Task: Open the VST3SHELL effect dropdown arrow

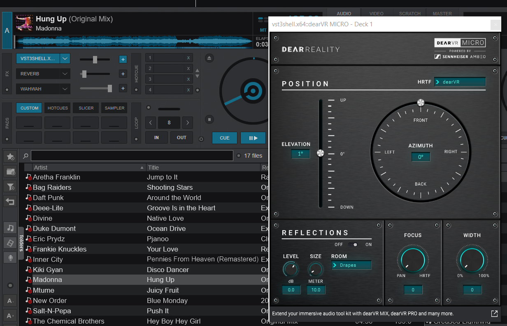Action: [x=65, y=58]
